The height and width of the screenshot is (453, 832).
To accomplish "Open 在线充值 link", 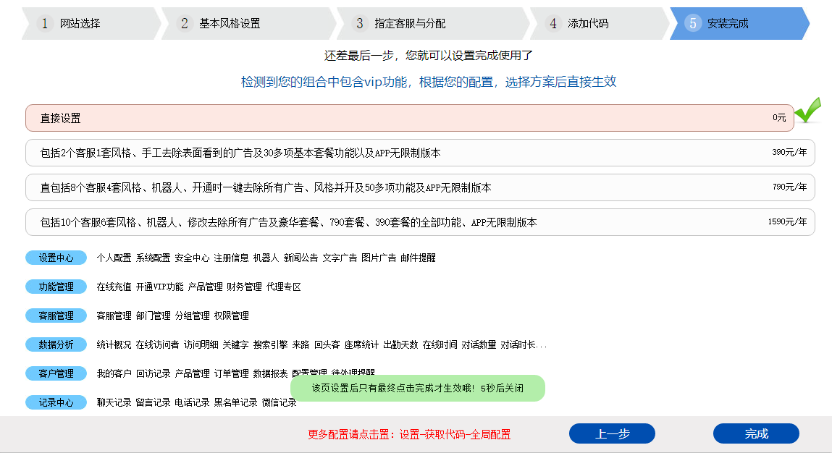I will tap(114, 287).
